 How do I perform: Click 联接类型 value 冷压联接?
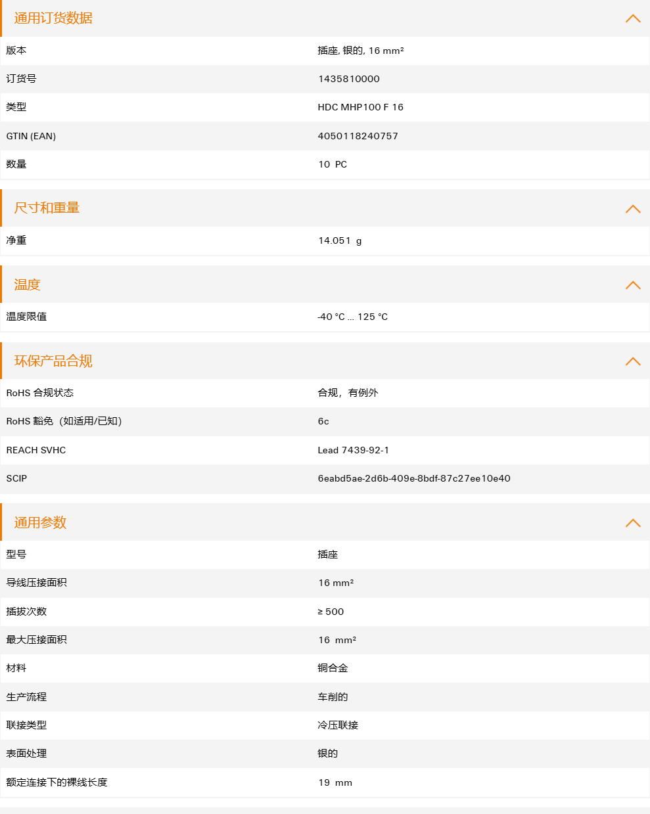tap(338, 725)
